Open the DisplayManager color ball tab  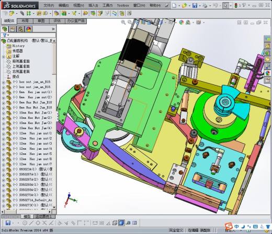[29, 29]
